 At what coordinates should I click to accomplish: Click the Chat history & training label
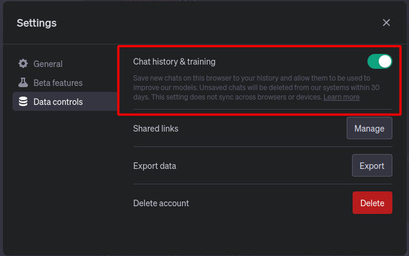(175, 62)
